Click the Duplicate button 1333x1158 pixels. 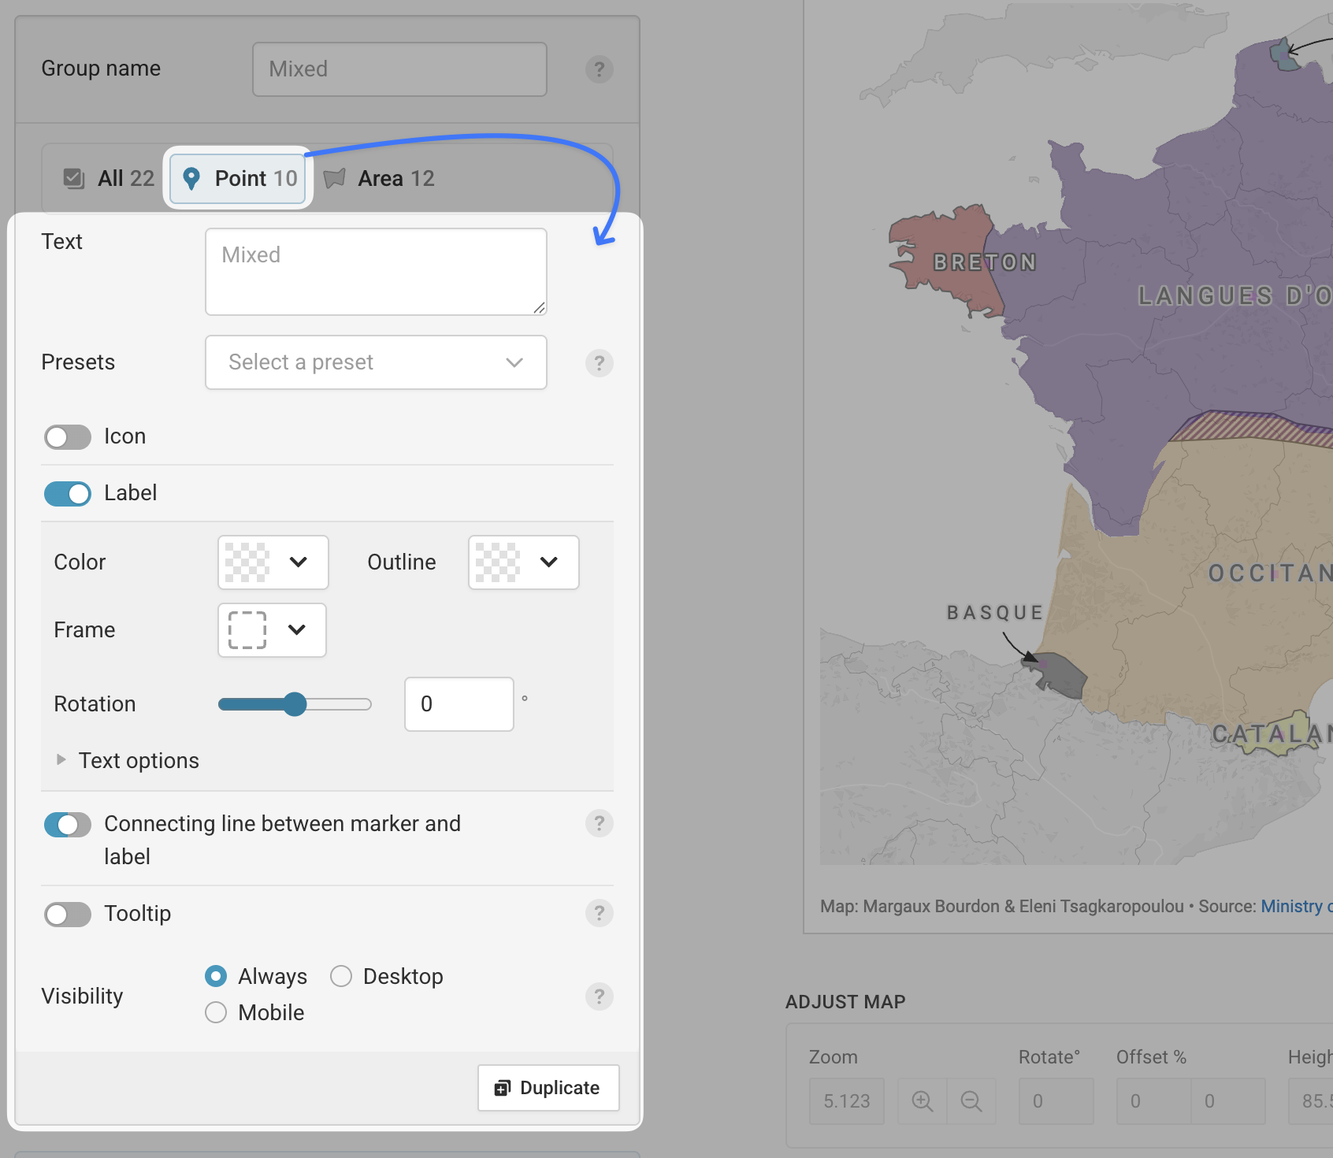[x=548, y=1088]
